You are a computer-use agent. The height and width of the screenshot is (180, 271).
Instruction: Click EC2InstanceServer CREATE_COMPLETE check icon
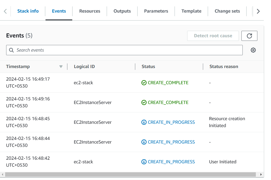point(144,102)
